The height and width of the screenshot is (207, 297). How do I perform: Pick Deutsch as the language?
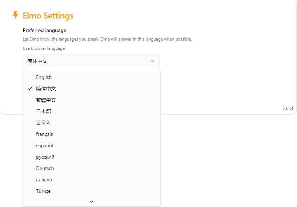[92, 168]
